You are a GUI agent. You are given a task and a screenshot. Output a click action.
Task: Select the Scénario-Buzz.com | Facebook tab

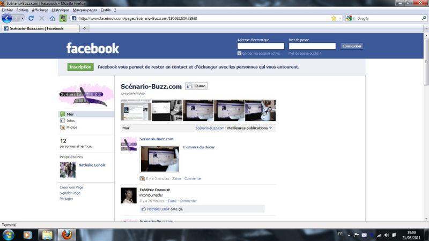pos(40,28)
